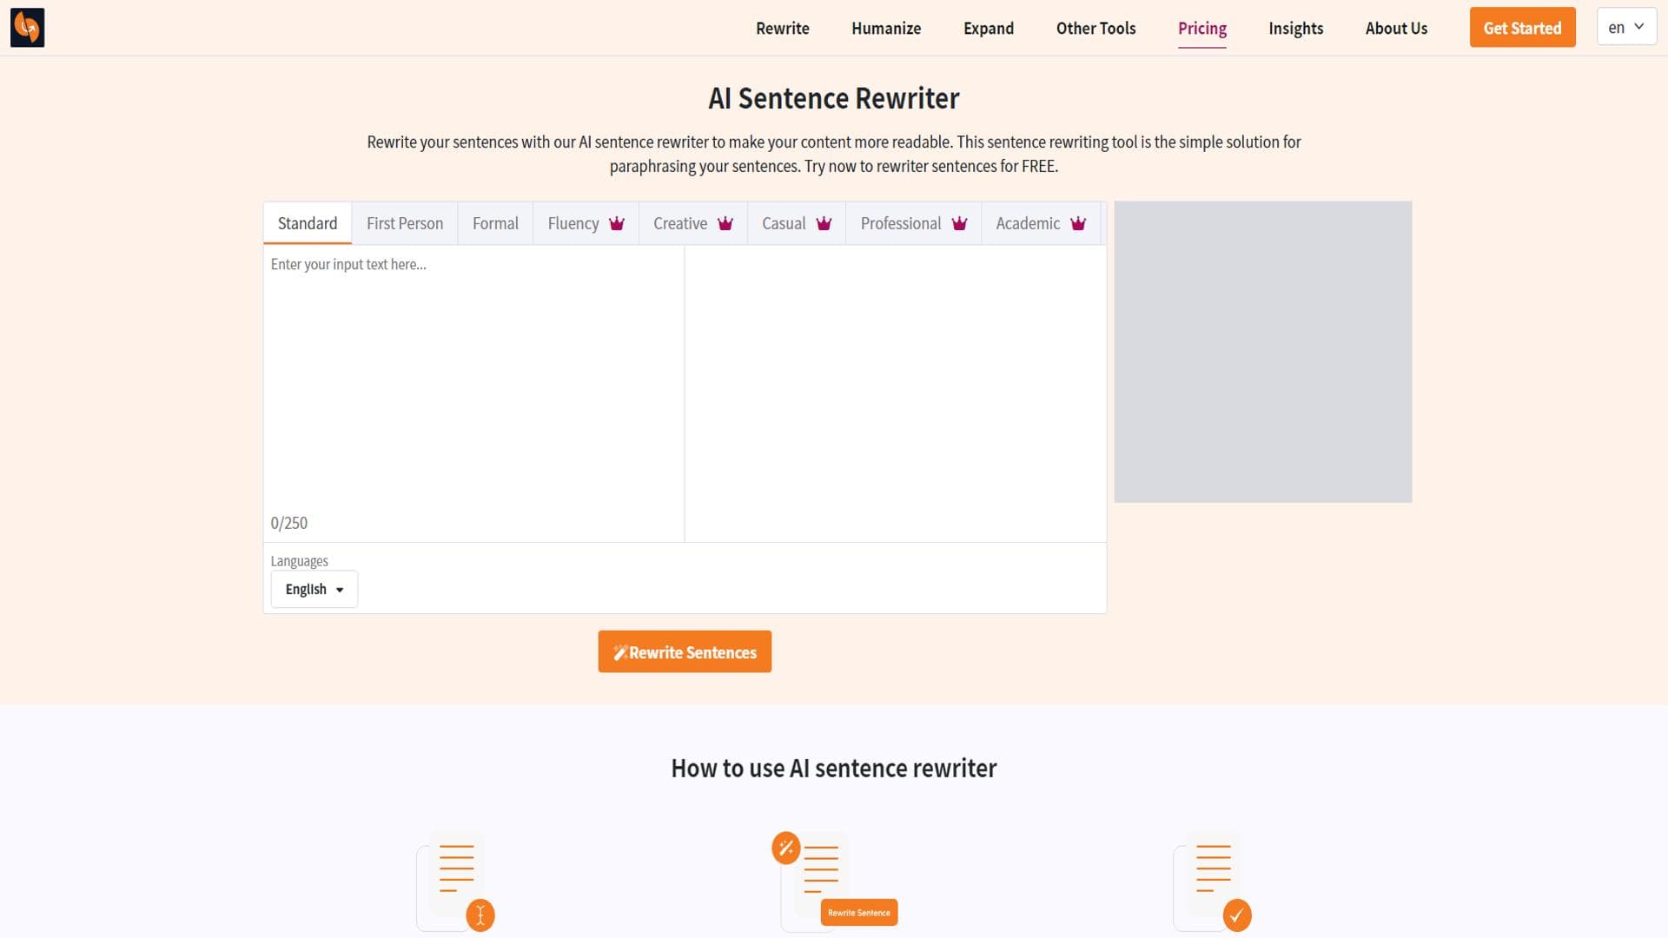Click the crown icon on the Creative tab

(725, 224)
